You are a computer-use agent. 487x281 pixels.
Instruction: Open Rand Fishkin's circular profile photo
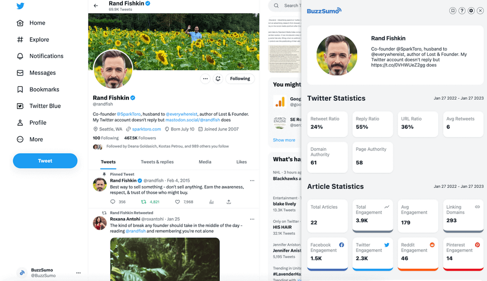[113, 69]
